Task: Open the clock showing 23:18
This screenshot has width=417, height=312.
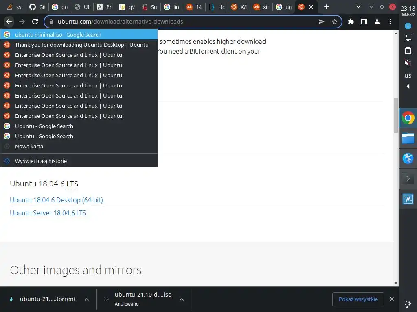Action: pyautogui.click(x=408, y=9)
